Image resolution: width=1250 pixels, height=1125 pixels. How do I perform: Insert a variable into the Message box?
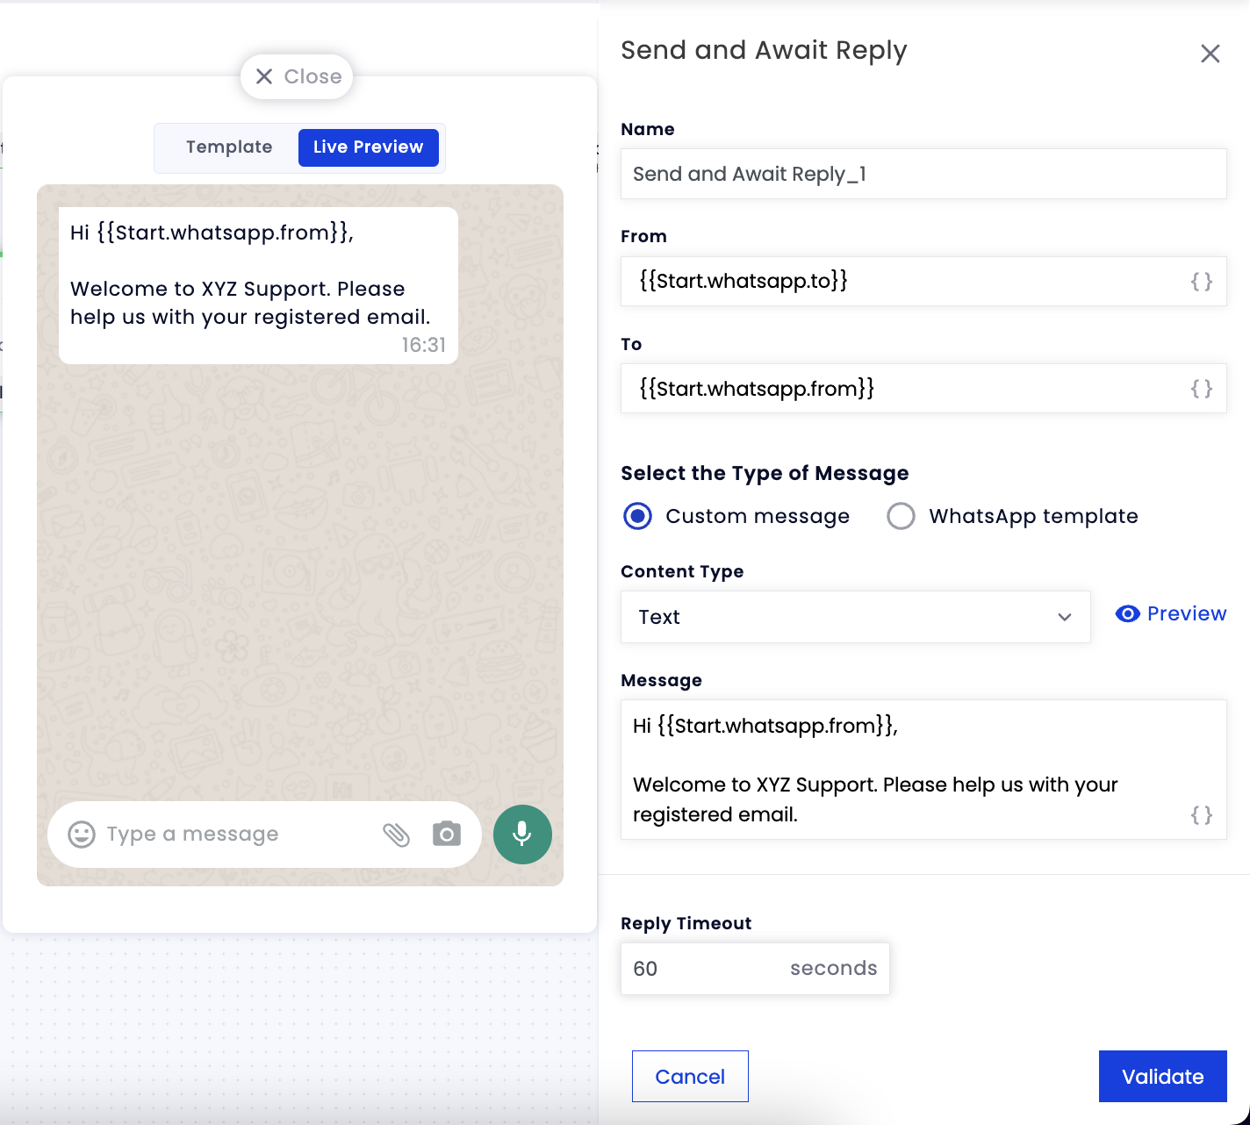click(x=1202, y=815)
